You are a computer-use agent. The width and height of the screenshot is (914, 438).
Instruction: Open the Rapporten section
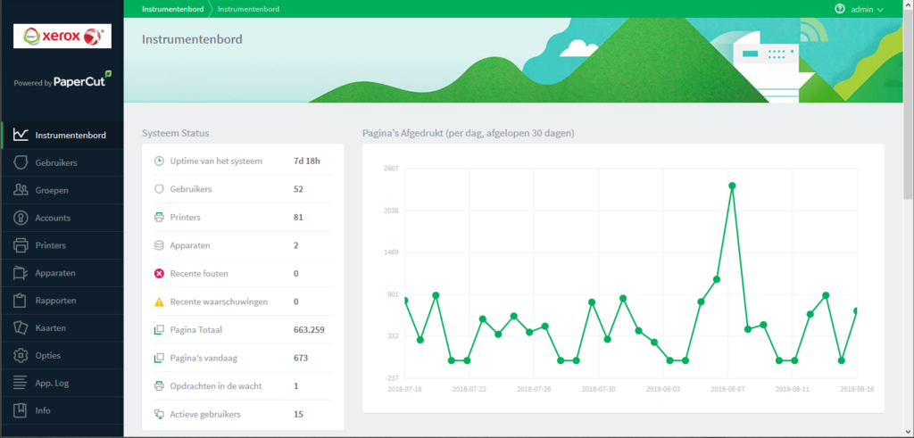pos(62,301)
